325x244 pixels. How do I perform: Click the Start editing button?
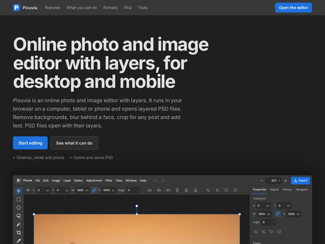pyautogui.click(x=30, y=143)
